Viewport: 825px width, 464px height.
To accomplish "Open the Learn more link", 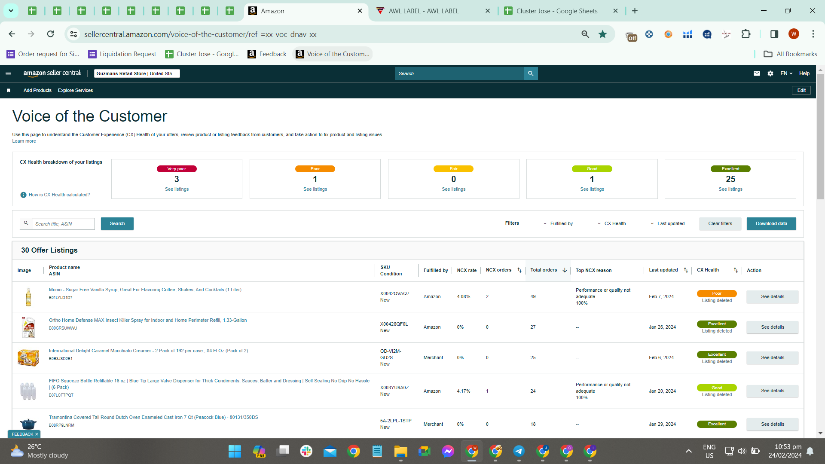I will (x=24, y=141).
